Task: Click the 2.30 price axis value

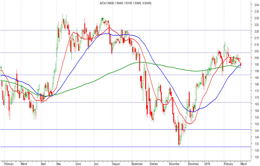Action: coord(257,18)
